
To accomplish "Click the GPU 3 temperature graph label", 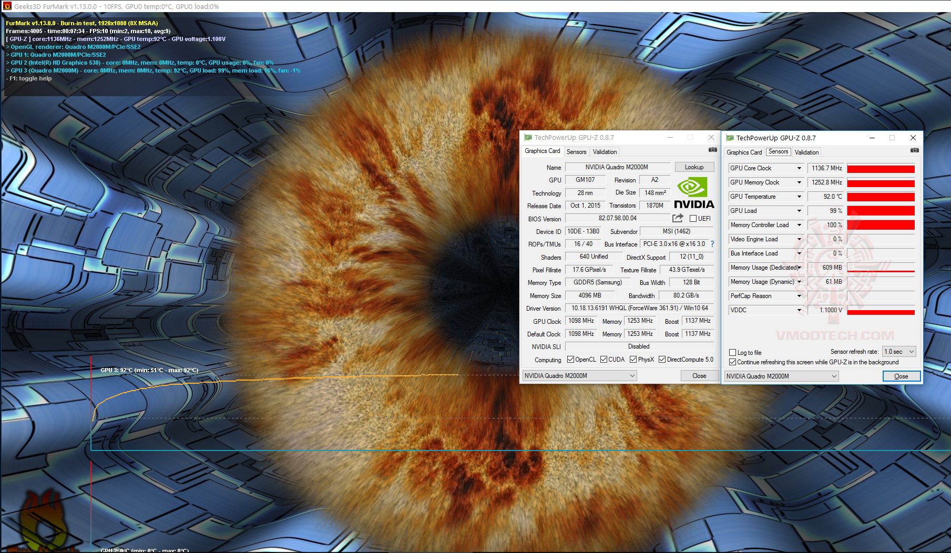I will click(149, 370).
